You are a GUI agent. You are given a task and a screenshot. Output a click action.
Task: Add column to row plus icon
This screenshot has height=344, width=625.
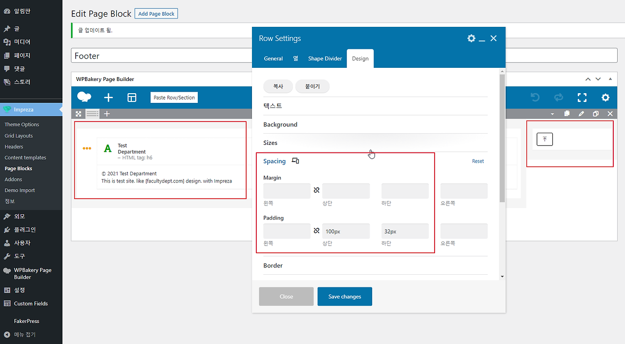coord(107,114)
